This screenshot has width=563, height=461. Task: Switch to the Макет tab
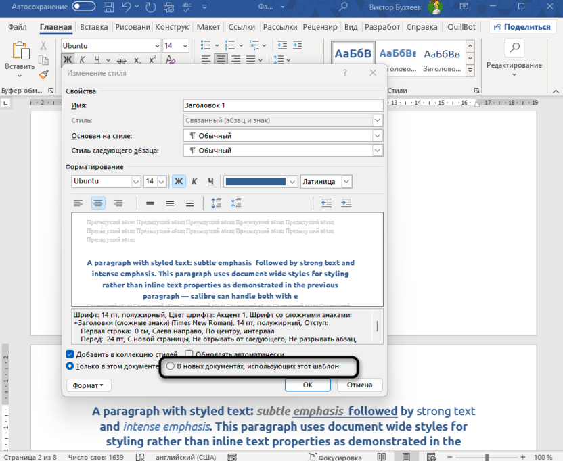coord(208,27)
